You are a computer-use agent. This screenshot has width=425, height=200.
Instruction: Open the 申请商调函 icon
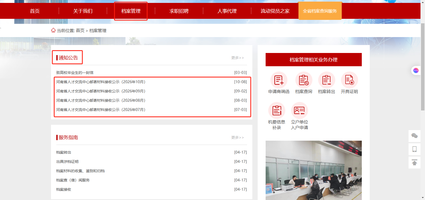pyautogui.click(x=279, y=80)
